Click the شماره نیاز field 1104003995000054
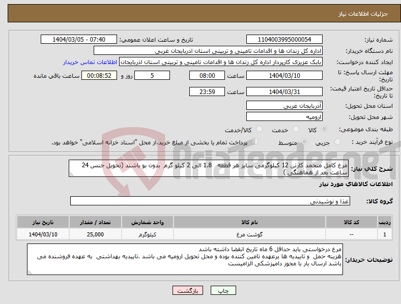Screen dimensions: 401x304 coord(284,39)
